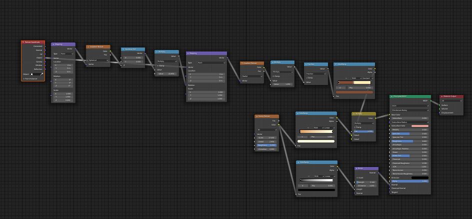Click the Metallic field in Principled BSDF

(409, 129)
